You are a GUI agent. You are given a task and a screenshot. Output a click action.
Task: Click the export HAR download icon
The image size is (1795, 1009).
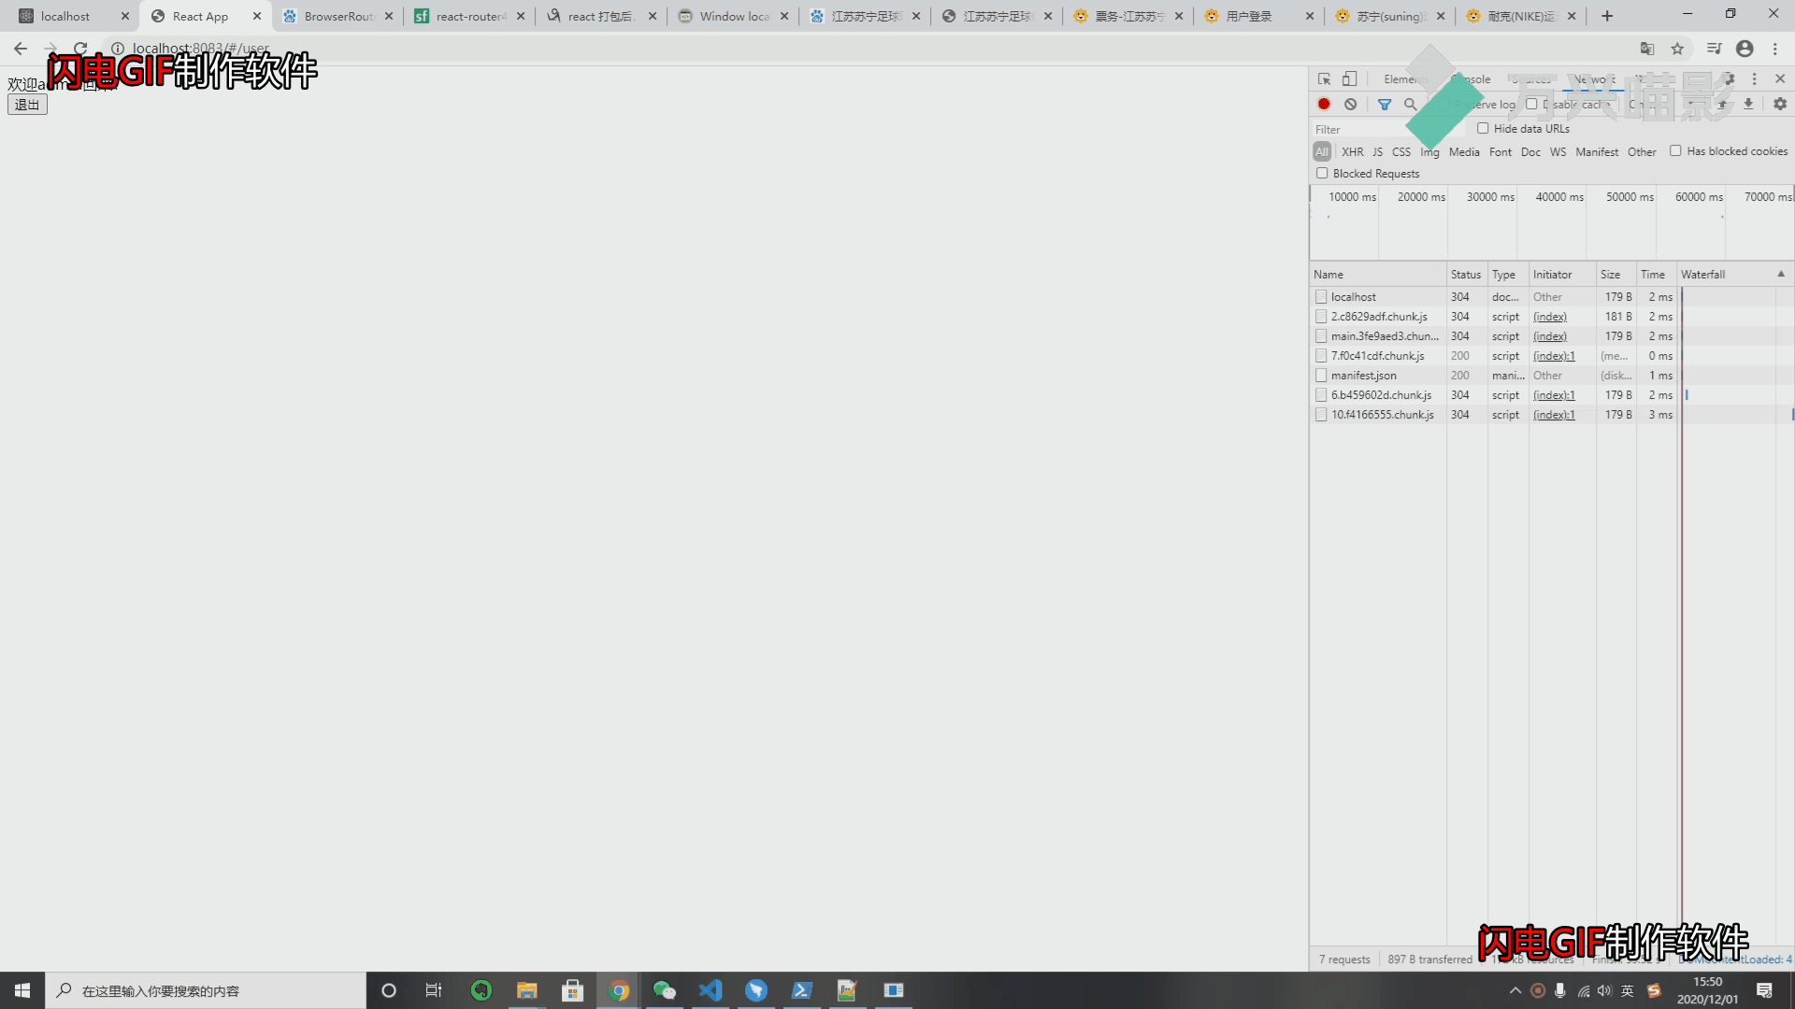tap(1748, 105)
